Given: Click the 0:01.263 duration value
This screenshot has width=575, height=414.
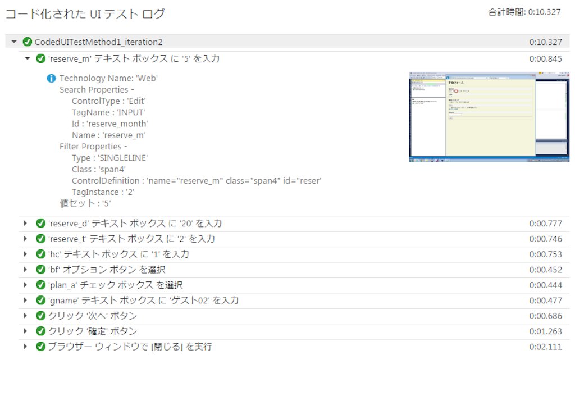Looking at the screenshot, I should tap(546, 331).
